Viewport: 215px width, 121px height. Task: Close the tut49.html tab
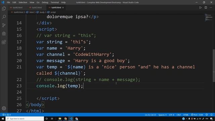tap(63, 7)
